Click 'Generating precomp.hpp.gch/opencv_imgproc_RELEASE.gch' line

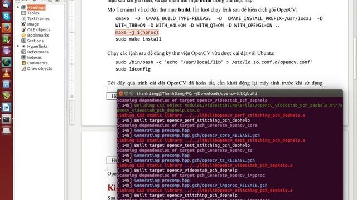click(192, 185)
